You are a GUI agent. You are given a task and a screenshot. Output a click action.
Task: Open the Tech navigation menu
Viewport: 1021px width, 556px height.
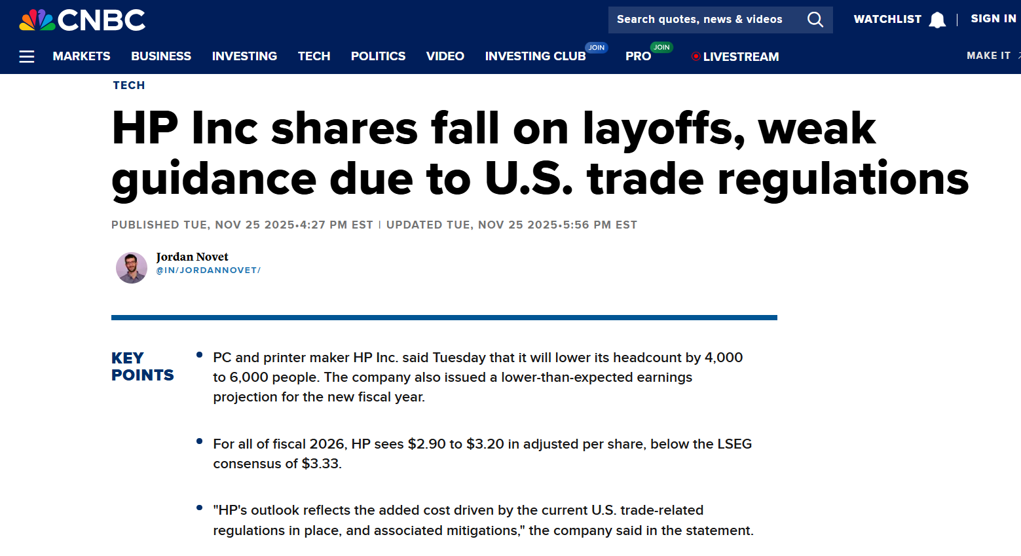pos(314,56)
